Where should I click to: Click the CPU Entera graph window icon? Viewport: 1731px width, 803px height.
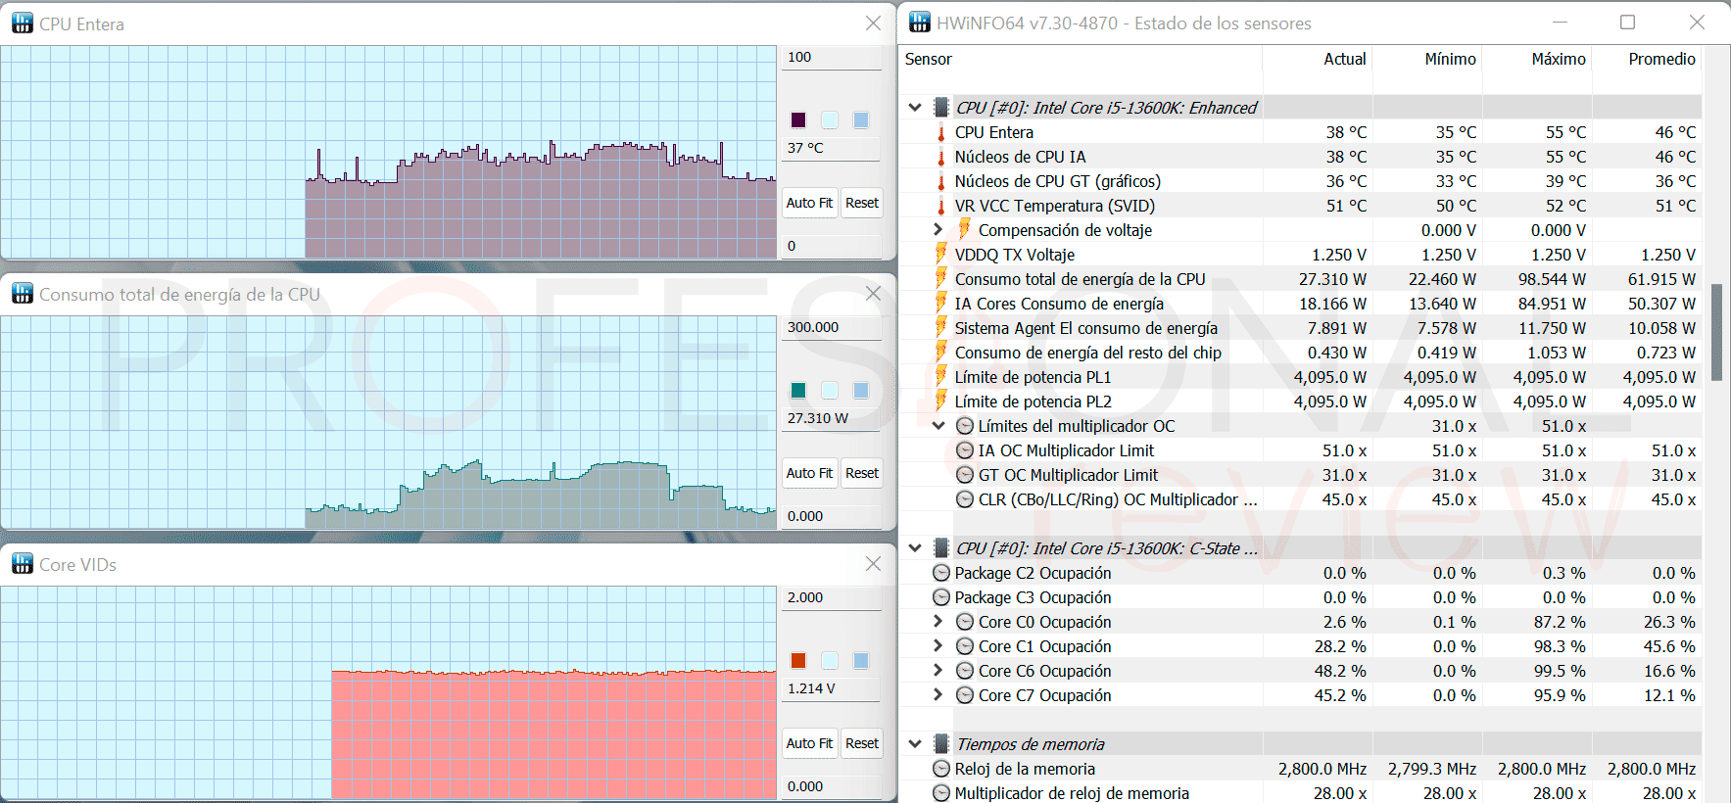[23, 24]
